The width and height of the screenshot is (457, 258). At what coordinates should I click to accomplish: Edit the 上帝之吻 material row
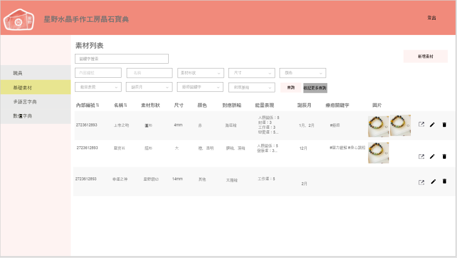tap(432, 124)
